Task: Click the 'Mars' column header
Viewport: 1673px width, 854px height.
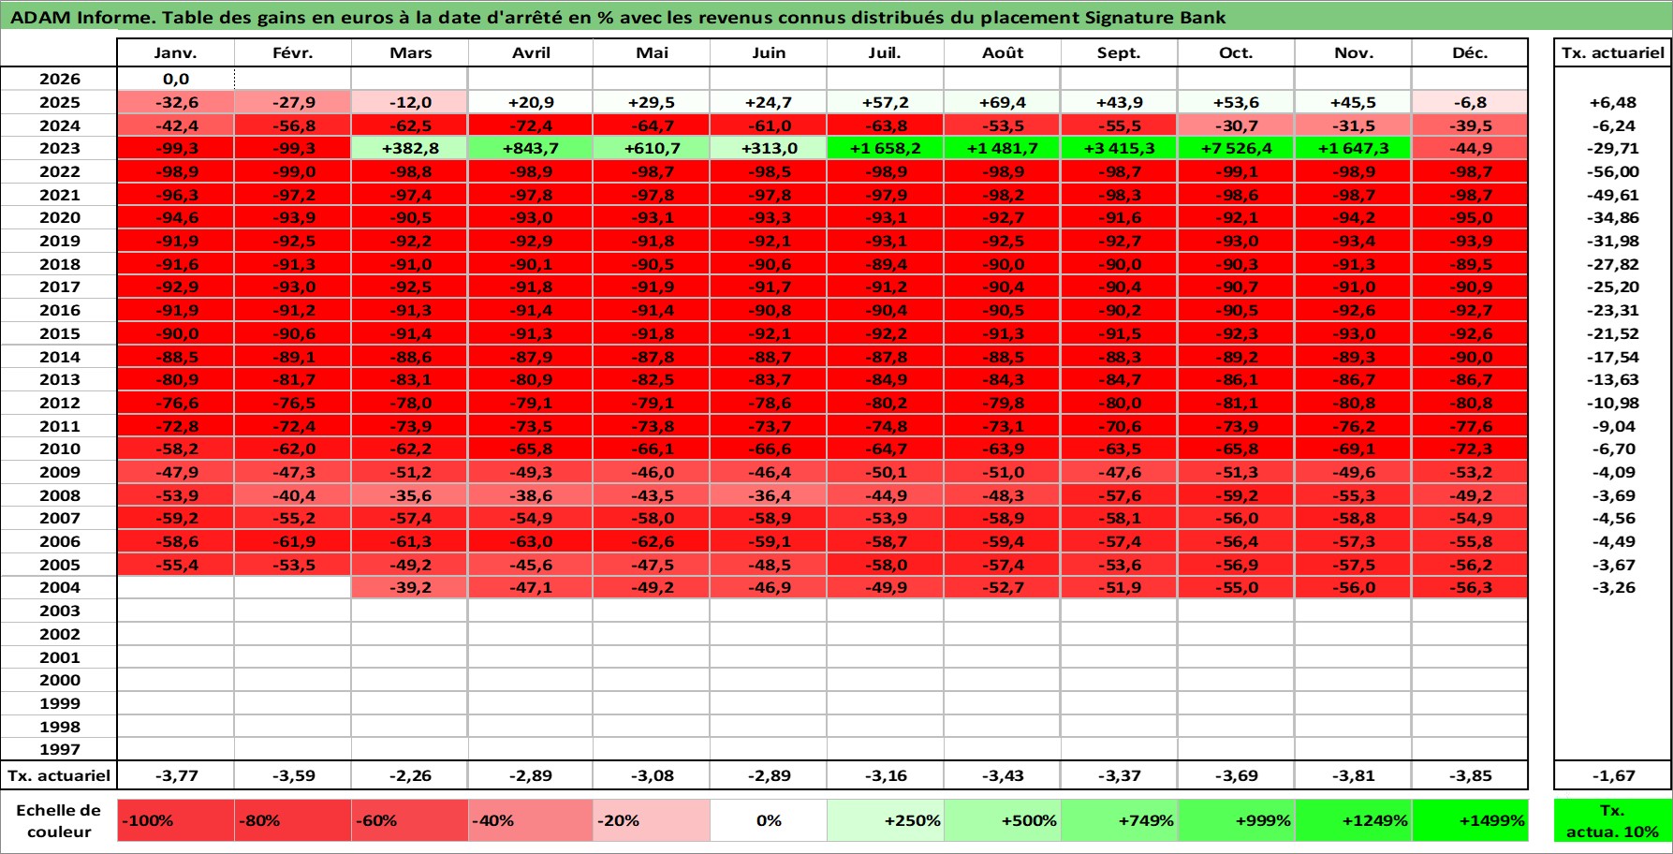Action: pyautogui.click(x=409, y=52)
